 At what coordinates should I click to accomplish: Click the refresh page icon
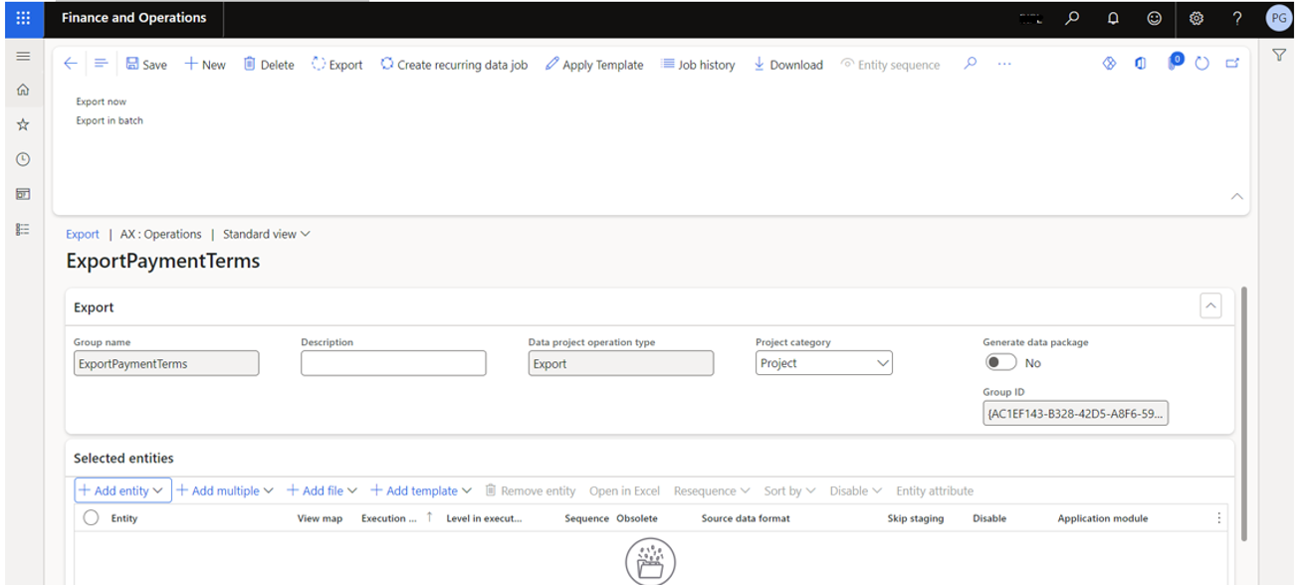point(1201,64)
